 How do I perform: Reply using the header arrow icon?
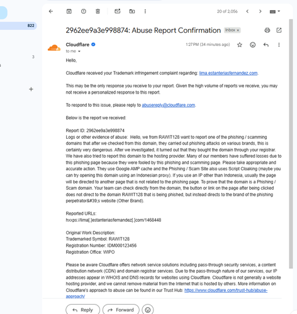(x=266, y=45)
